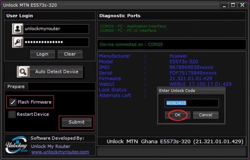Click the unlock code field showing 46963455
Image resolution: width=250 pixels, height=160 pixels.
point(192,103)
